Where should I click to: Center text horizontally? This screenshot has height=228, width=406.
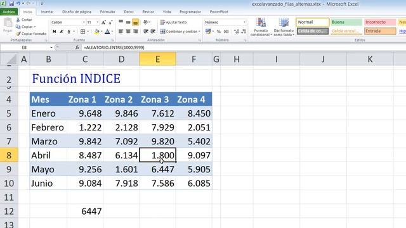click(128, 31)
